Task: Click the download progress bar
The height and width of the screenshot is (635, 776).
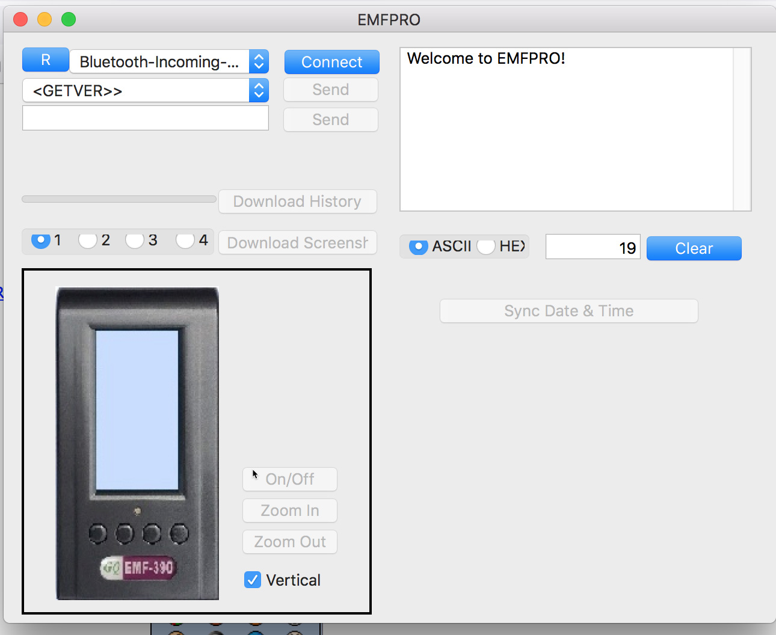Action: 119,199
